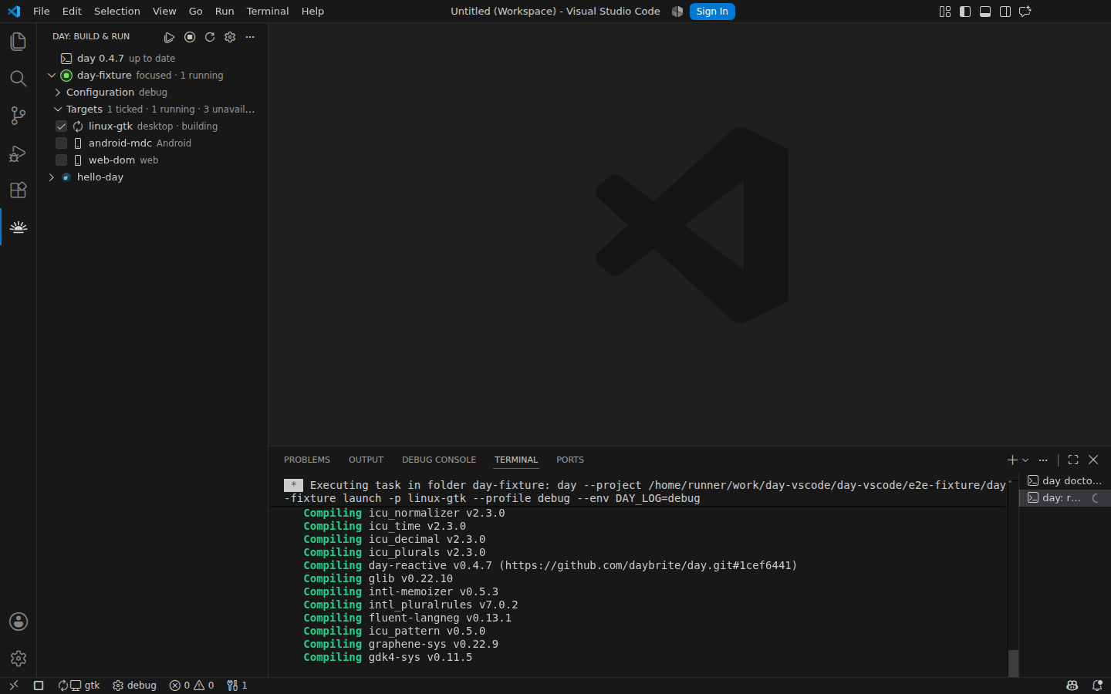Open errors and warnings count in status bar
Image resolution: width=1111 pixels, height=694 pixels.
(191, 686)
